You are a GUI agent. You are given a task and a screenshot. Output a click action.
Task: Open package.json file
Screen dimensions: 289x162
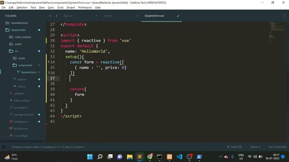pyautogui.click(x=21, y=121)
